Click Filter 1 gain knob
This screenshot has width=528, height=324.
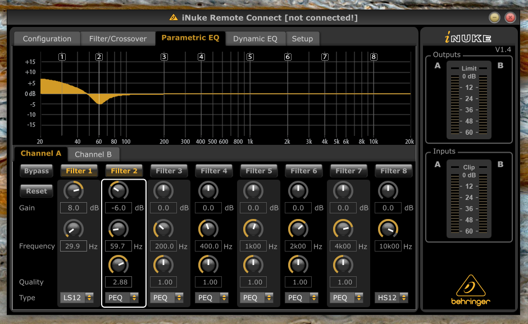coord(74,190)
